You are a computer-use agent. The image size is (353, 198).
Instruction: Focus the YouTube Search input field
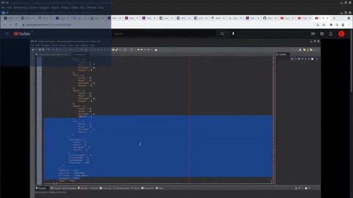[164, 34]
